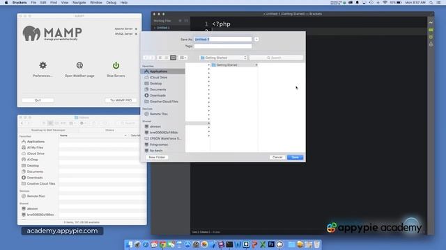Screen dimensions: 446x250
Task: Click the Tags input field
Action: tap(223, 46)
